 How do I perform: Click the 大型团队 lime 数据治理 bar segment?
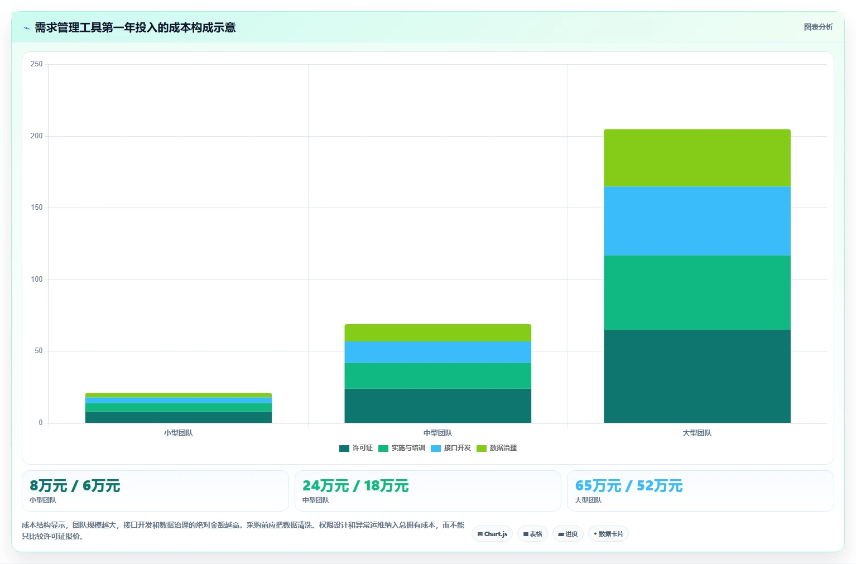pos(697,158)
